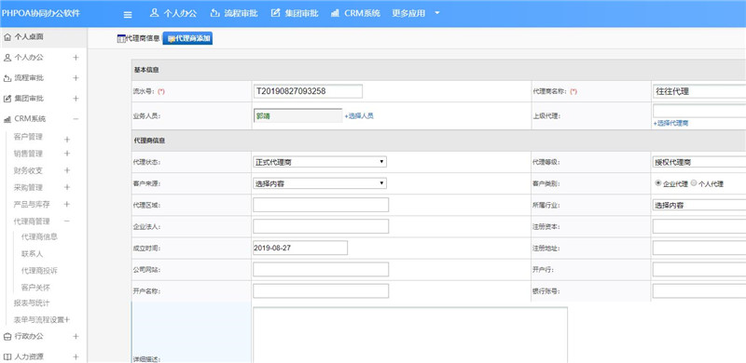The width and height of the screenshot is (746, 363).
Task: Open 代理商信息 in sidebar submenu
Action: [x=39, y=236]
